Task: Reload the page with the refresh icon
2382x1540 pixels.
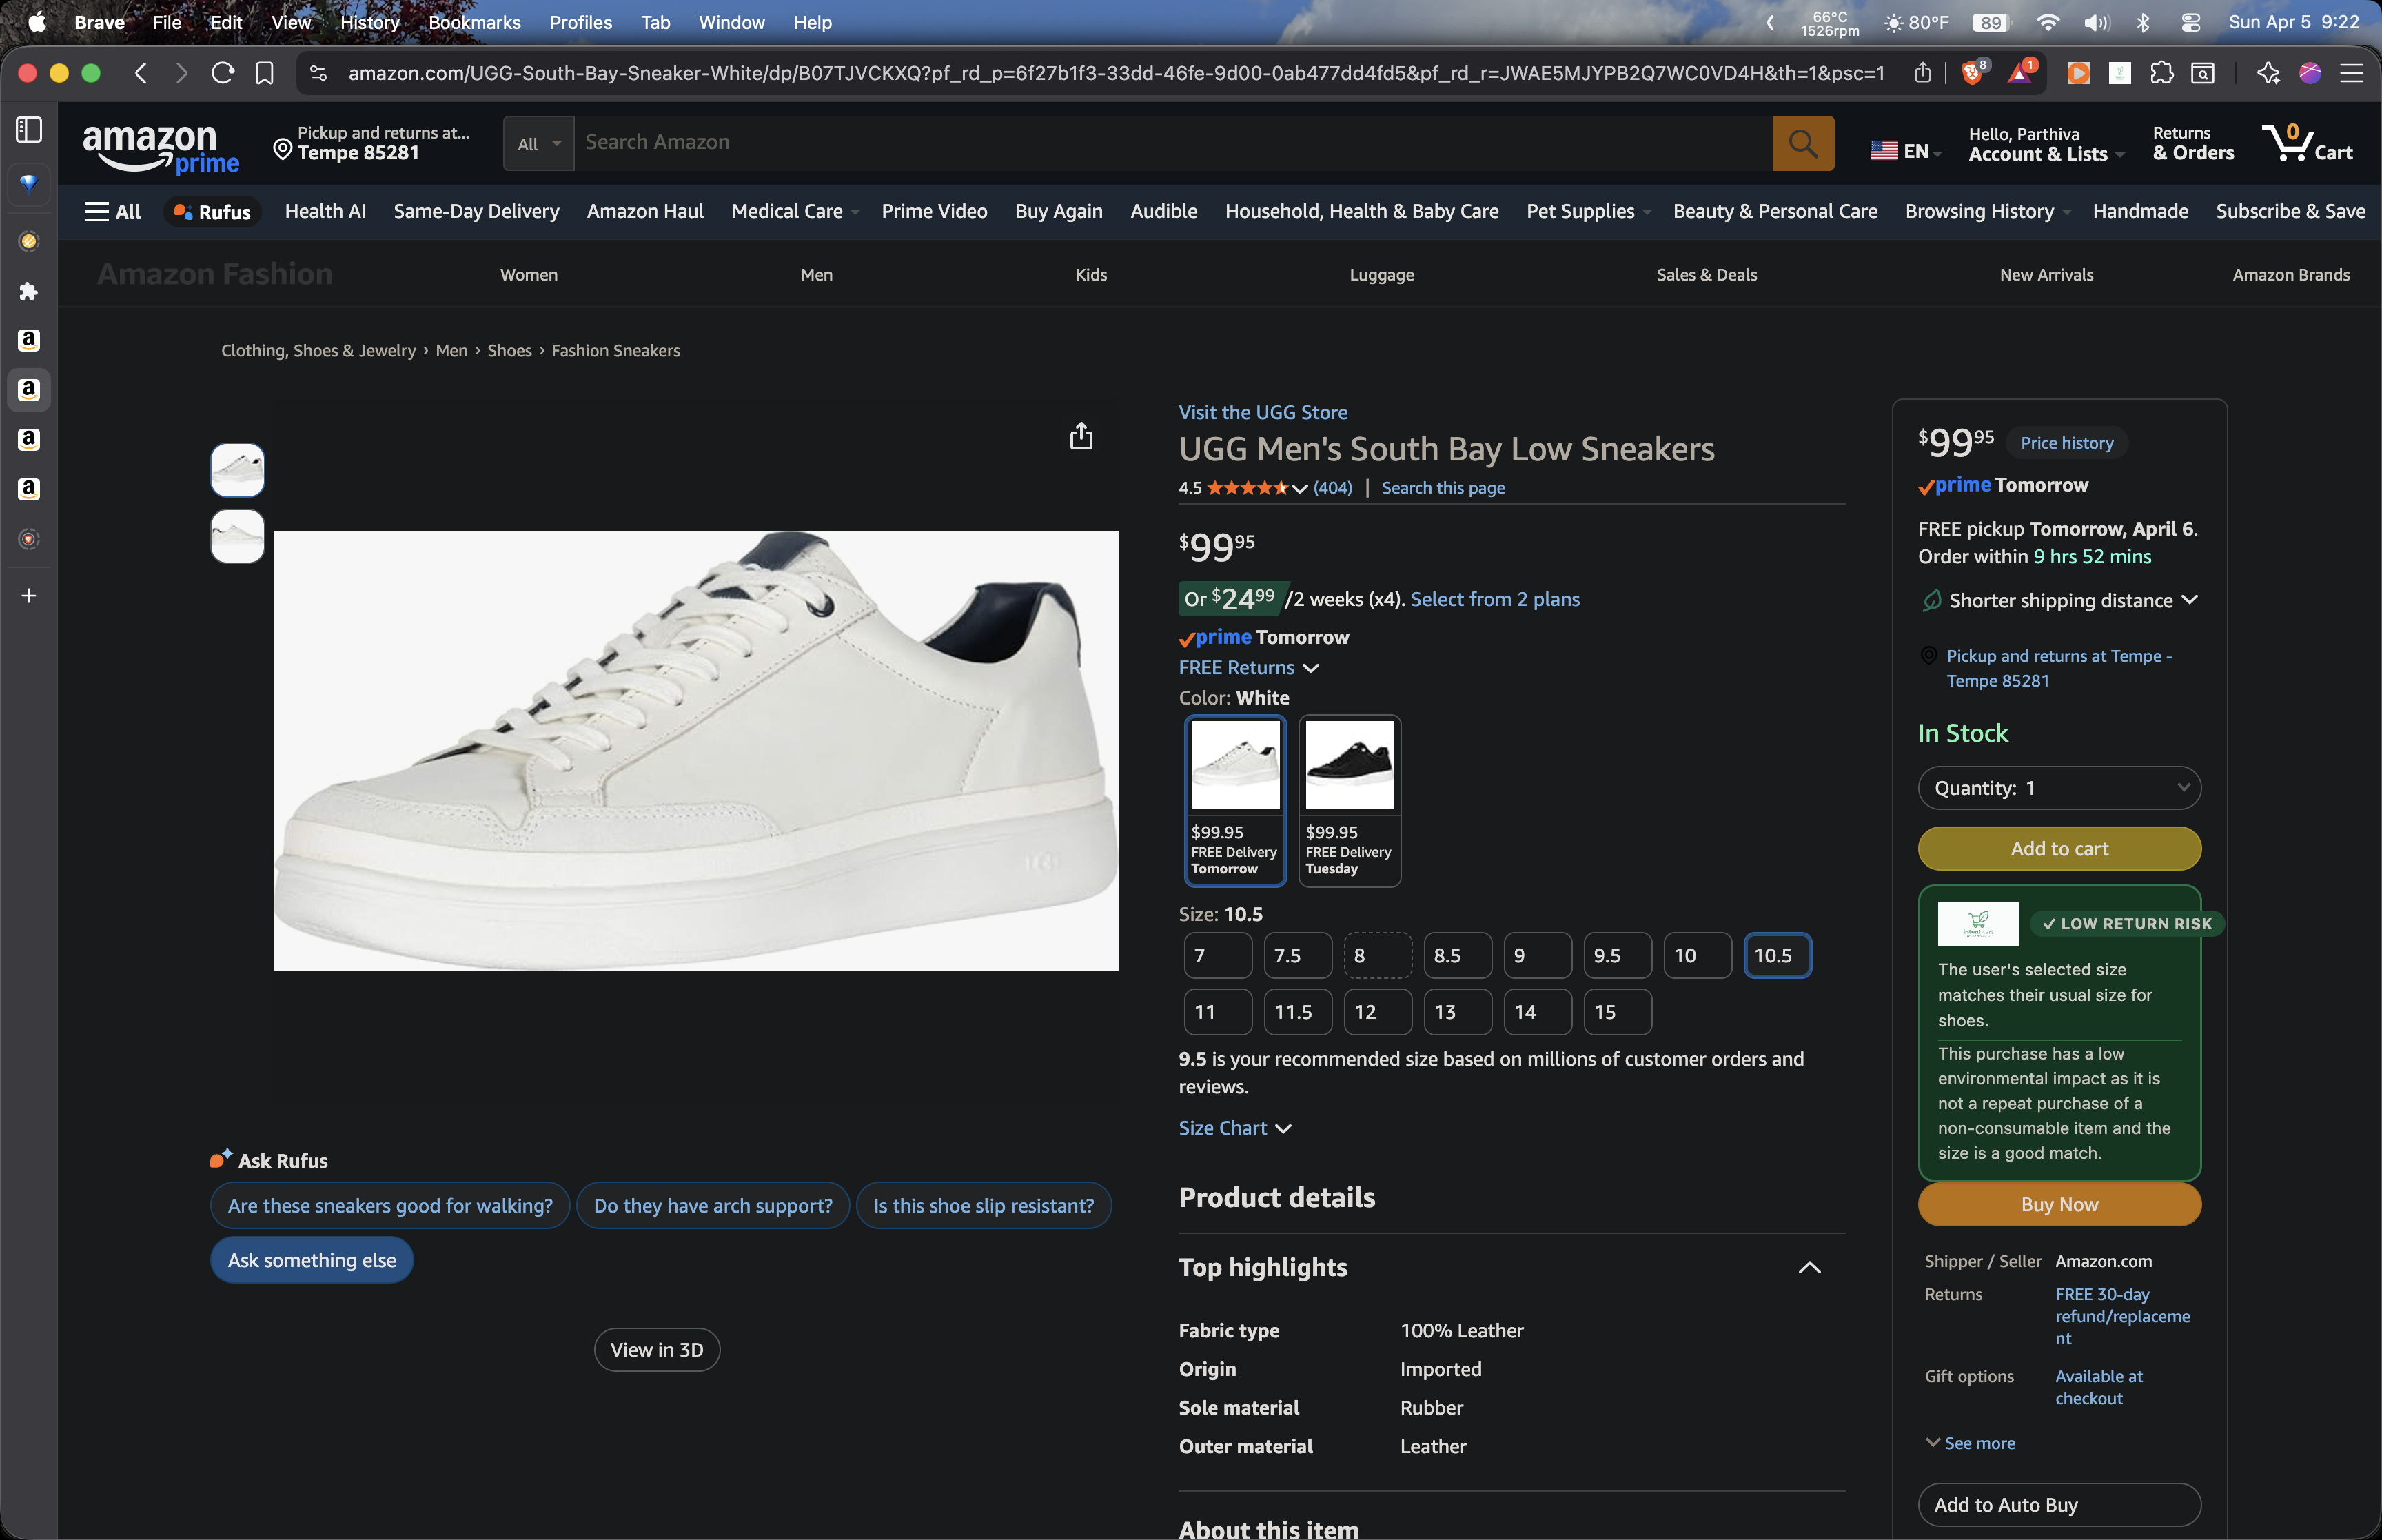Action: click(223, 73)
